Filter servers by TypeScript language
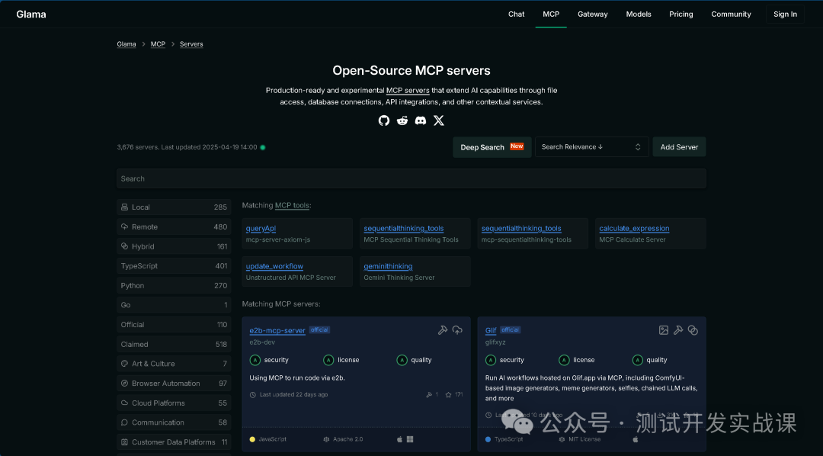Screen dimensions: 823x456 pos(174,266)
